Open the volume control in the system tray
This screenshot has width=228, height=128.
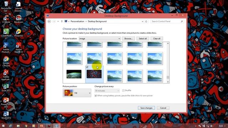(x=212, y=126)
